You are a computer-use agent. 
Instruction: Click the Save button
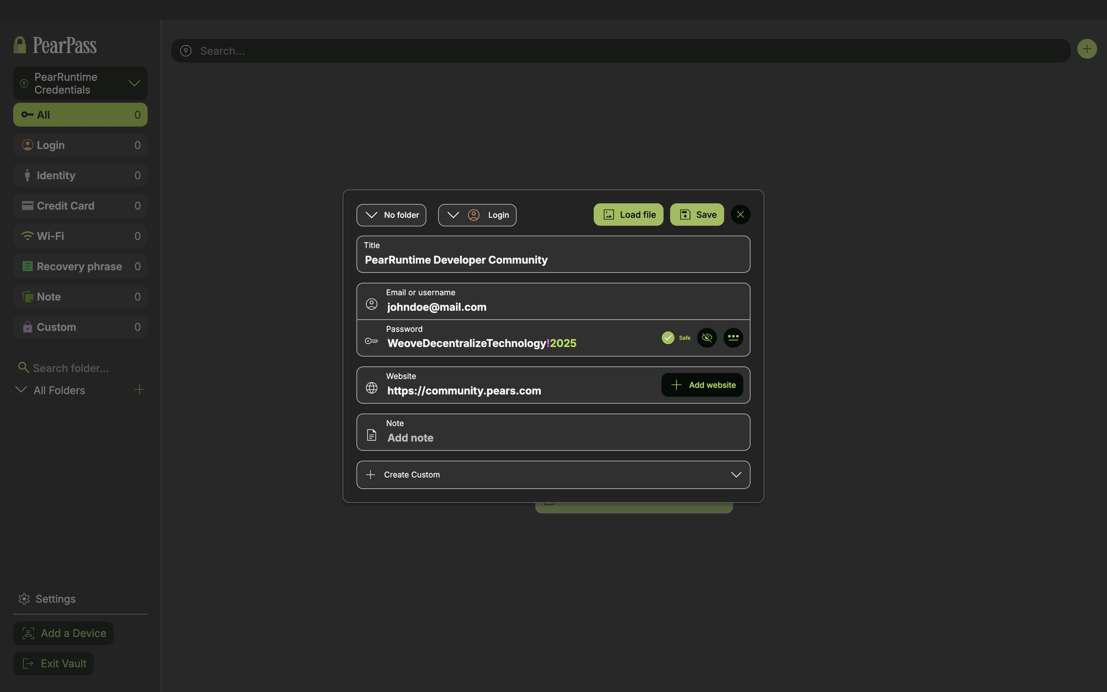point(697,215)
